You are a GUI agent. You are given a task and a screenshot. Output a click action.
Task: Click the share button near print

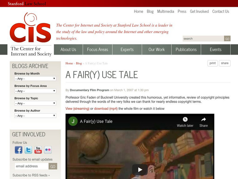coord(225,63)
